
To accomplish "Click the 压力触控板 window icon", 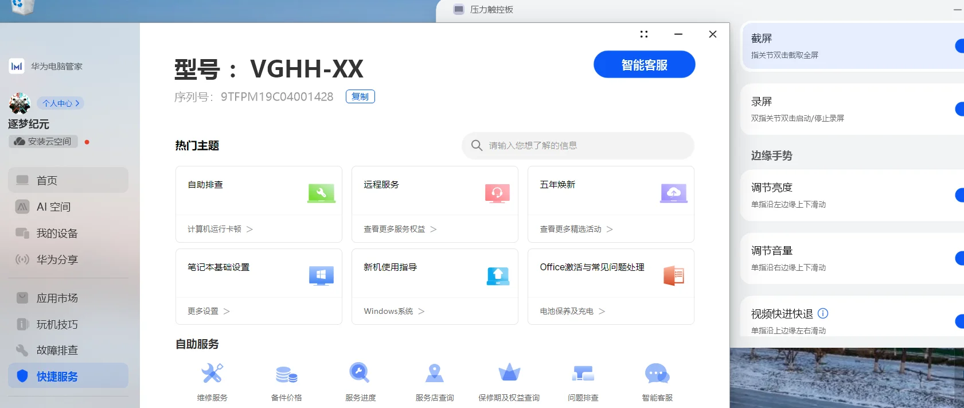I will [x=459, y=9].
